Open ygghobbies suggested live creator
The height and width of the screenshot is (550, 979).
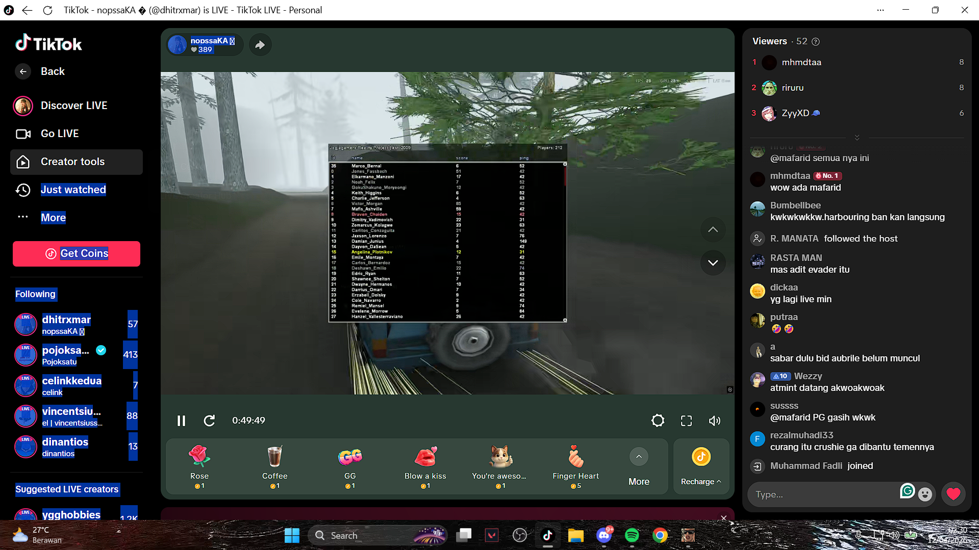coord(77,514)
